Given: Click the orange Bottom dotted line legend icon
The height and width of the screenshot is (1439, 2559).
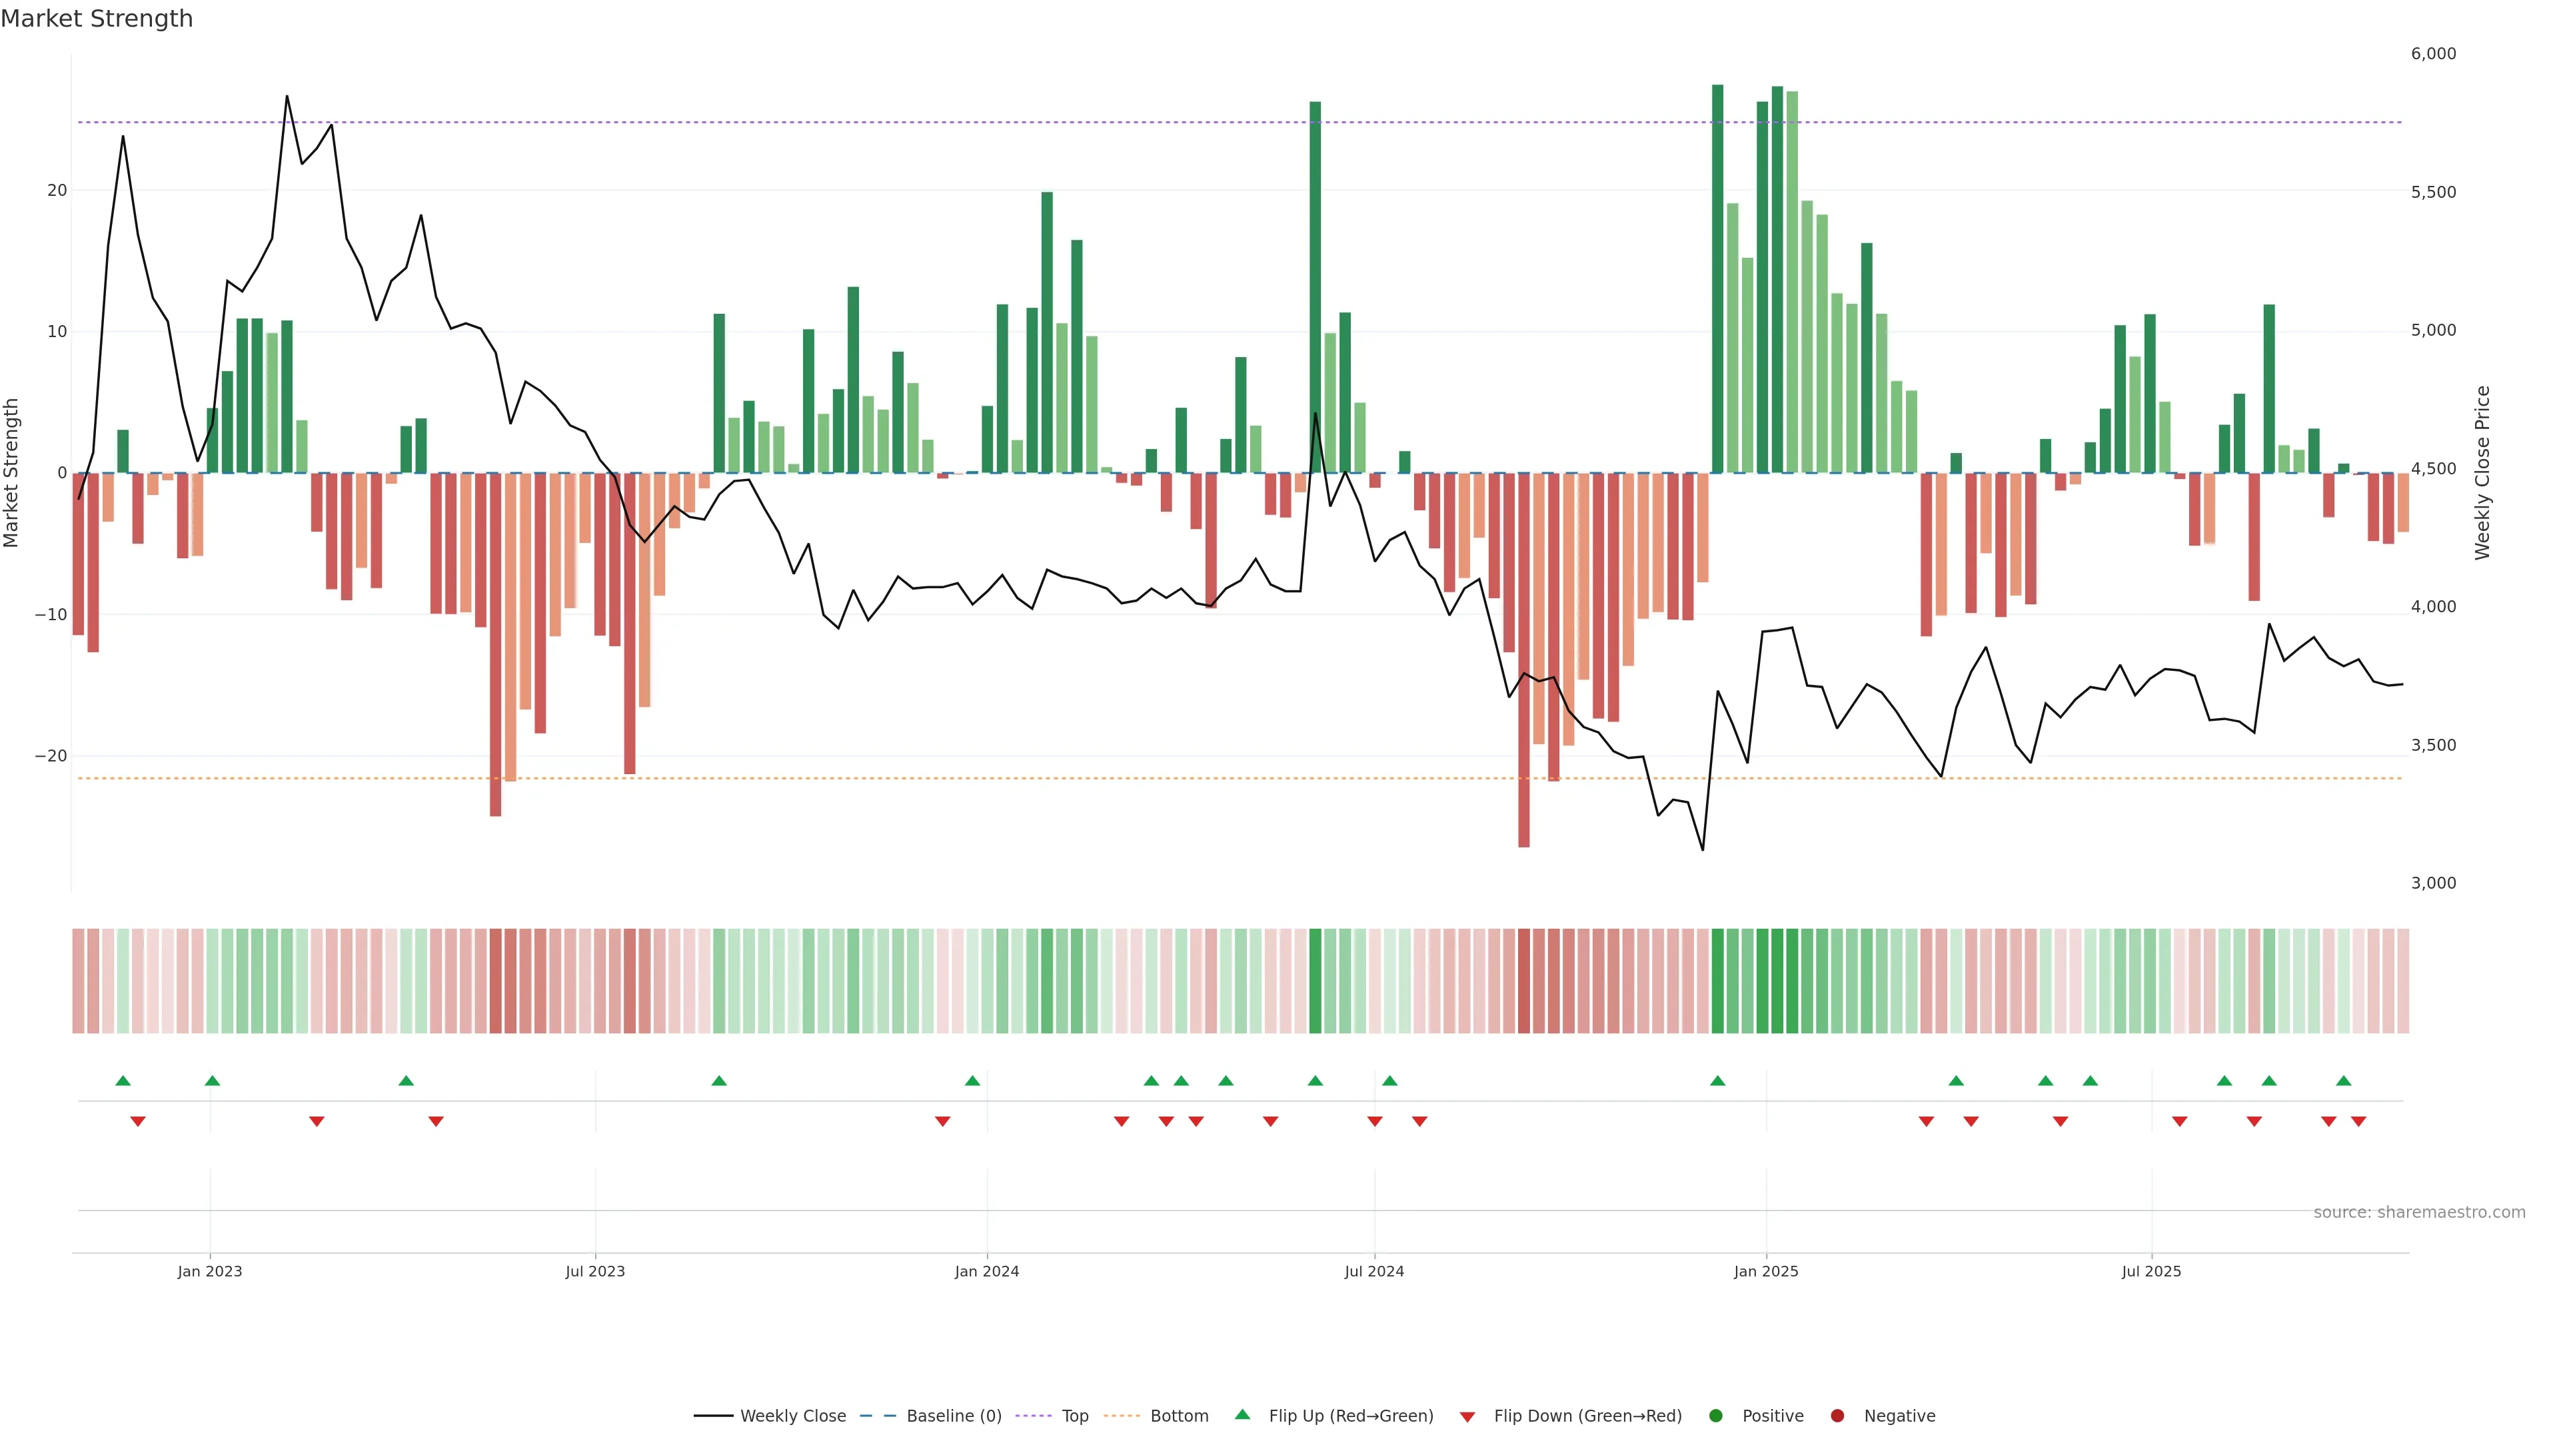Looking at the screenshot, I should coord(1122,1415).
